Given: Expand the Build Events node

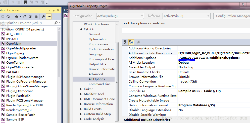Looking at the screenshot, I should (81, 109).
